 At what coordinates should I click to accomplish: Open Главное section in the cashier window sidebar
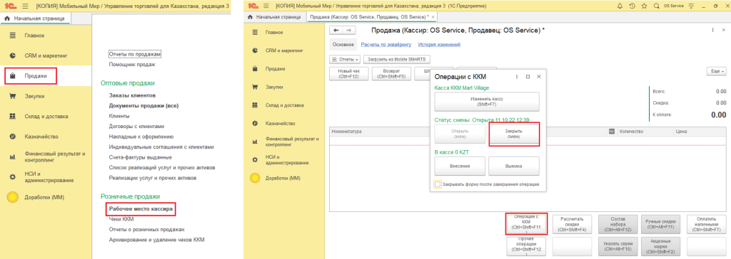point(273,32)
